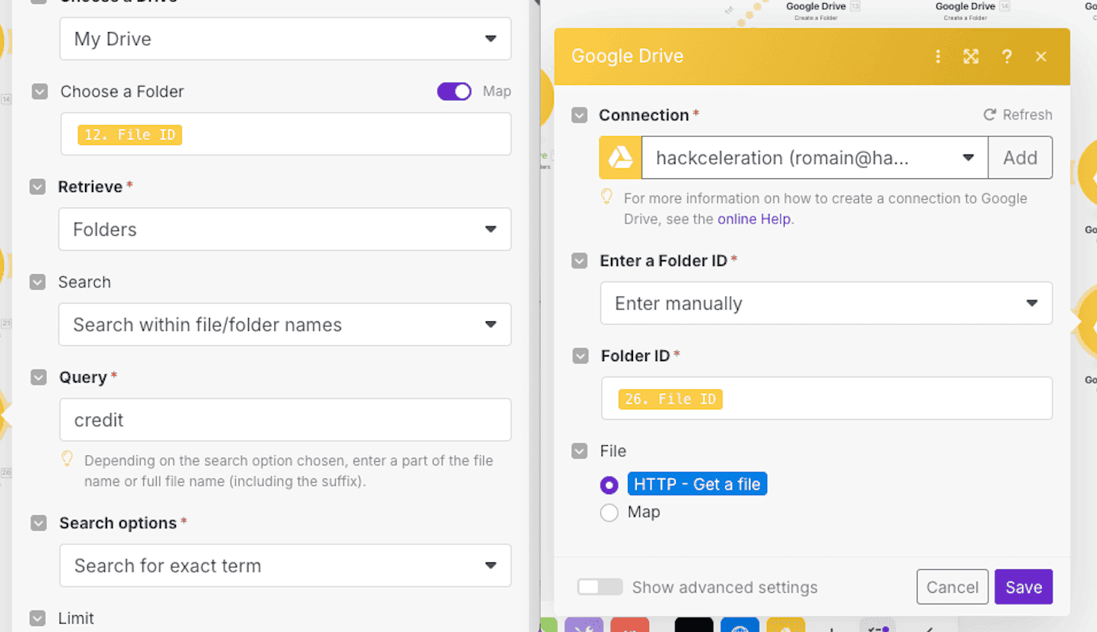Click the gray icon beside Query

[39, 377]
